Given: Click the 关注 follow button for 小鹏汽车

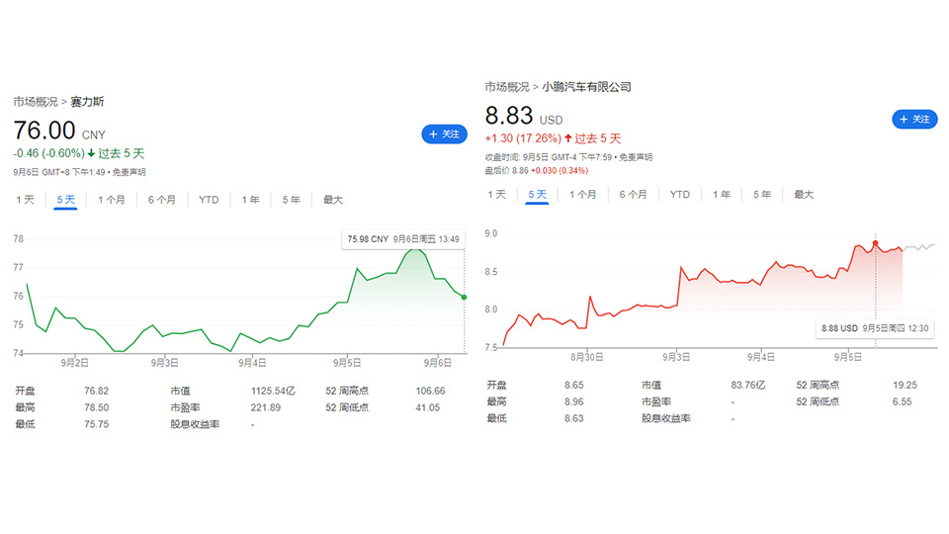Looking at the screenshot, I should [x=914, y=120].
